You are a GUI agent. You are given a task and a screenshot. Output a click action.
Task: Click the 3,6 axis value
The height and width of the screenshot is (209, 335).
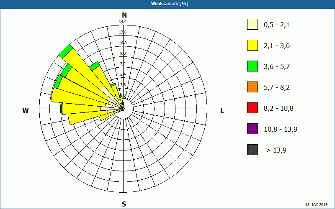click(123, 85)
